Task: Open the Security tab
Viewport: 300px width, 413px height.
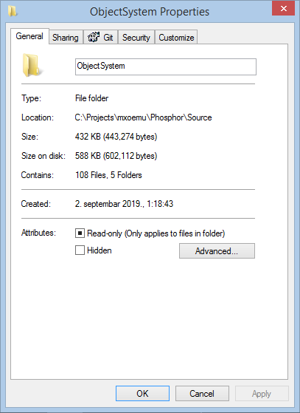Action: tap(136, 38)
